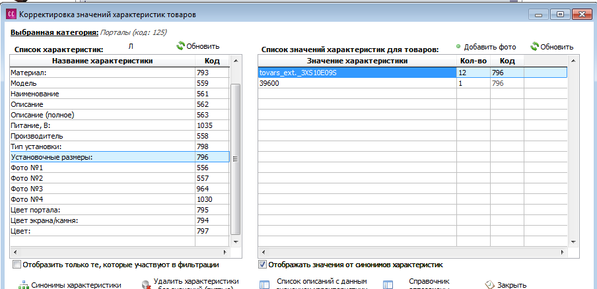Select the Модель row
Viewport: 597px width, 289px height.
point(120,83)
